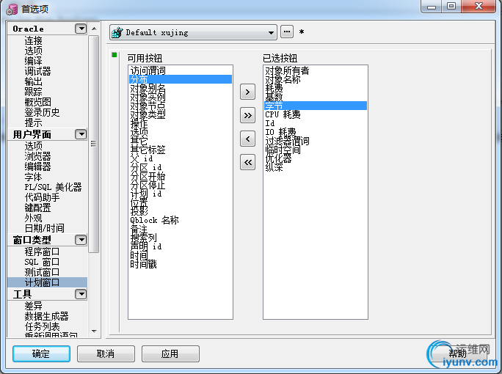502x374 pixels.
Task: Open the 概览图 preferences page
Action: (x=37, y=102)
